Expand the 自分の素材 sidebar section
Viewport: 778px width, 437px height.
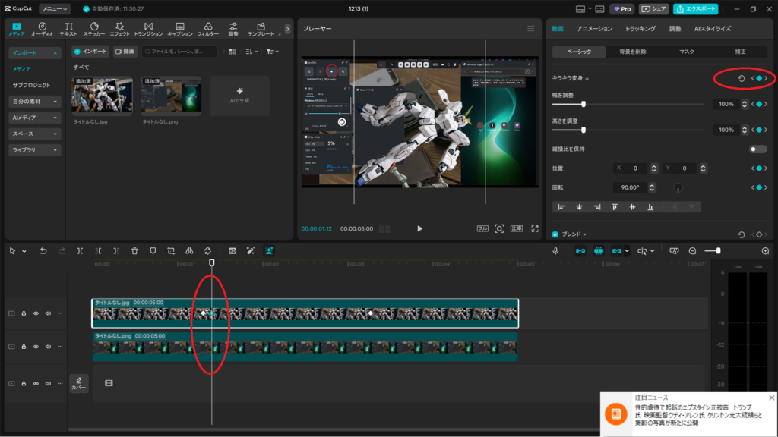click(x=35, y=101)
